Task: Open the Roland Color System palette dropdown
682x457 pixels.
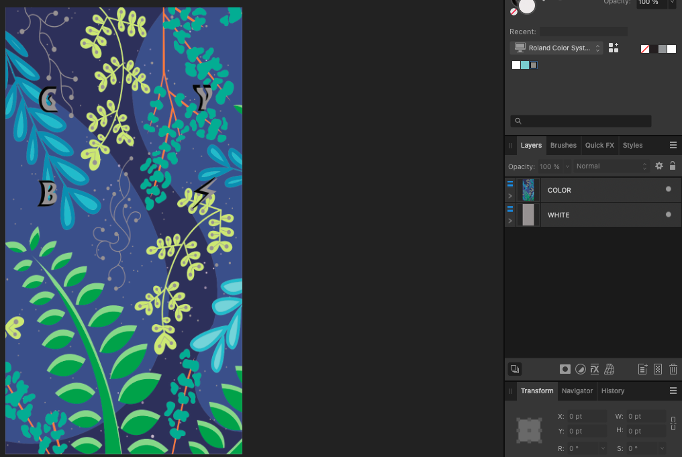Action: coord(556,48)
